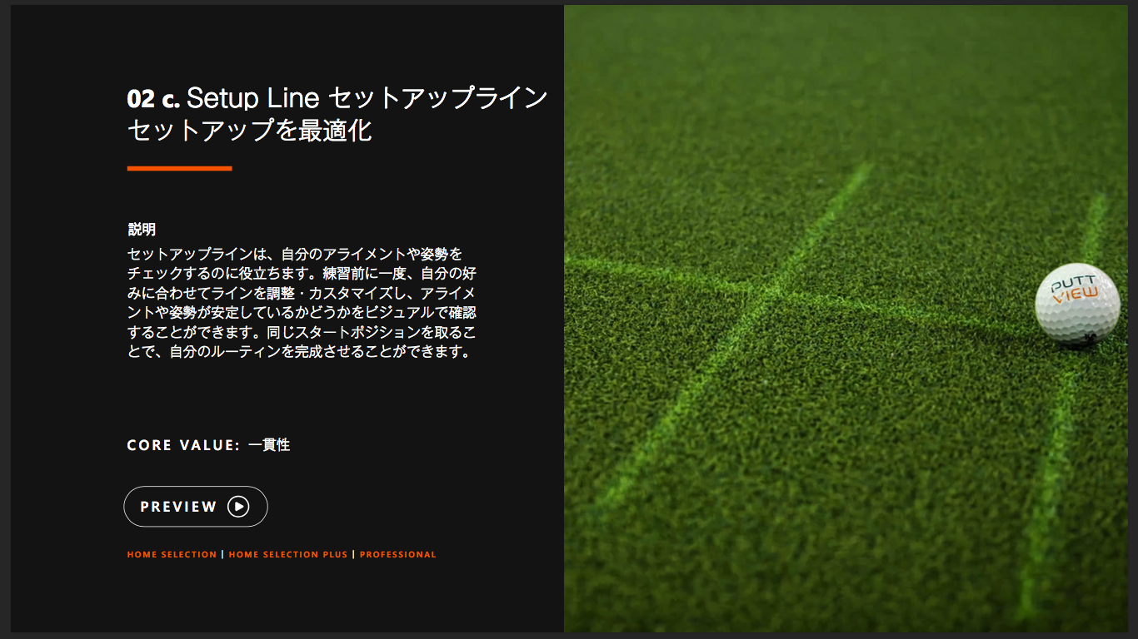This screenshot has width=1138, height=639.
Task: Click the "Setup Line セットアップライン" heading
Action: click(367, 98)
